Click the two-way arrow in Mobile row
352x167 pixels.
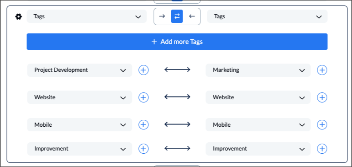point(177,124)
